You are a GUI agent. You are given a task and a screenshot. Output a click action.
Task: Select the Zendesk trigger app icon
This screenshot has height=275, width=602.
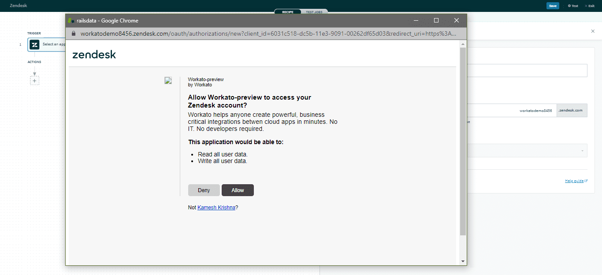tap(34, 45)
